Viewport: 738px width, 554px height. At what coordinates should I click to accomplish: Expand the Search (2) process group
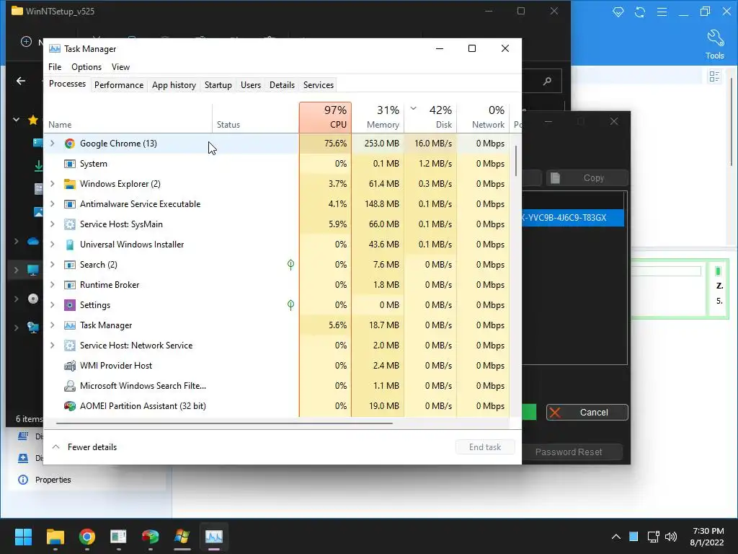[52, 265]
